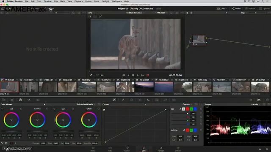The image size is (271, 152).
Task: Open the Information palette icon
Action: coord(267,100)
